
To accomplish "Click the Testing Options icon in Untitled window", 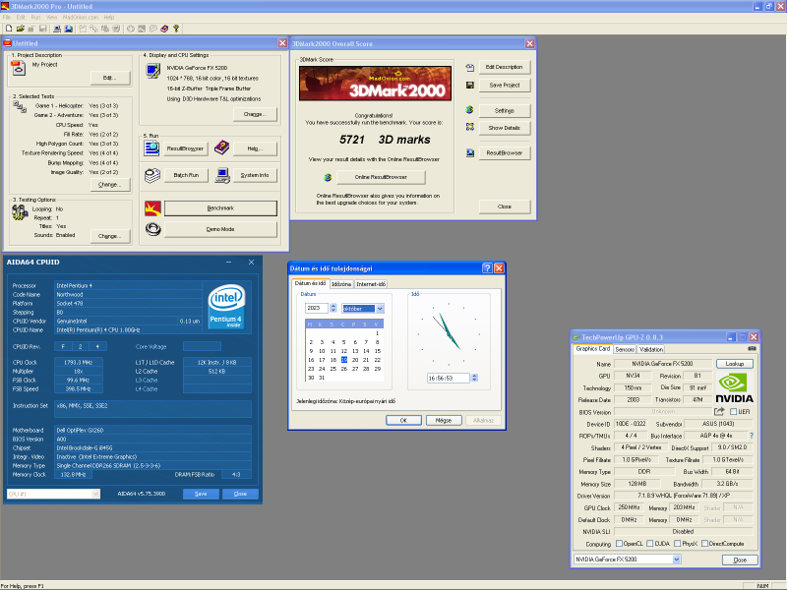I will coord(20,212).
